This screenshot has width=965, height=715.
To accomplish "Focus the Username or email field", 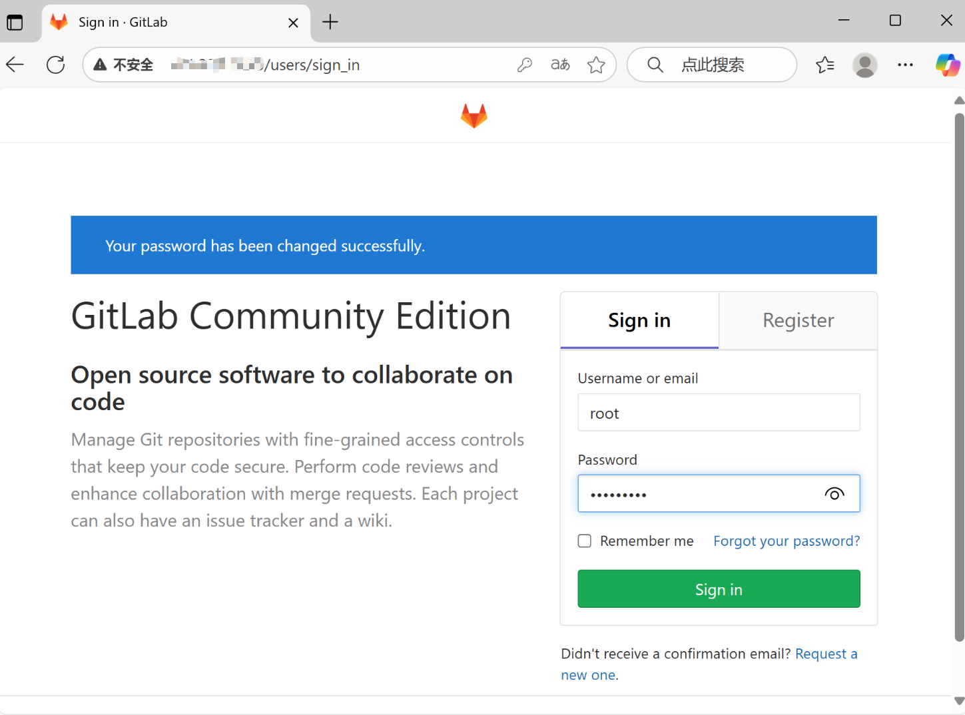I will point(719,413).
